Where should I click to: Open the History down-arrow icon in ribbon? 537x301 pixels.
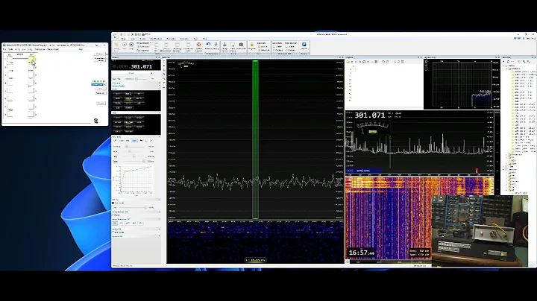pyautogui.click(x=216, y=45)
